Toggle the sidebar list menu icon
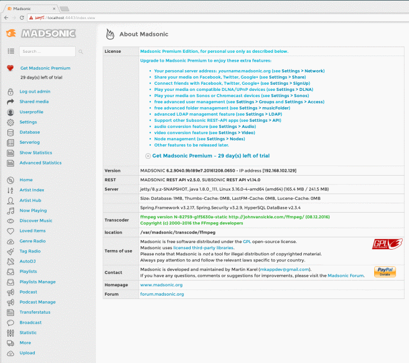This screenshot has height=363, width=409. pyautogui.click(x=11, y=51)
